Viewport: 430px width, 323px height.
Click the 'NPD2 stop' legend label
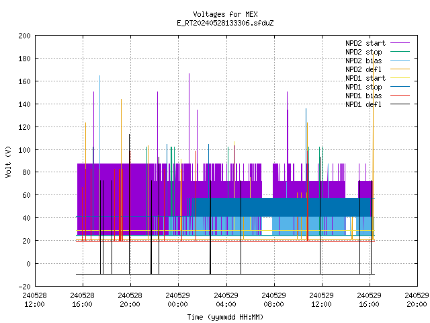363,52
